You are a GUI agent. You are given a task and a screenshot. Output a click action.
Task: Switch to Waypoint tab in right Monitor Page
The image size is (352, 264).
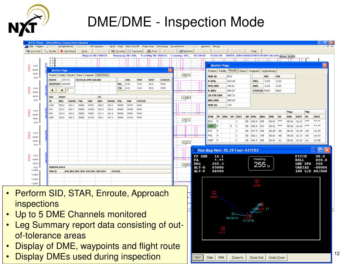coord(254,71)
